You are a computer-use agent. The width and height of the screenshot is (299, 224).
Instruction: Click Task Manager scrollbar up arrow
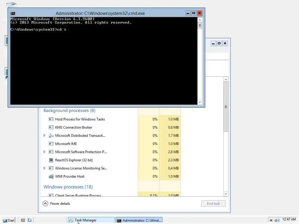(226, 79)
